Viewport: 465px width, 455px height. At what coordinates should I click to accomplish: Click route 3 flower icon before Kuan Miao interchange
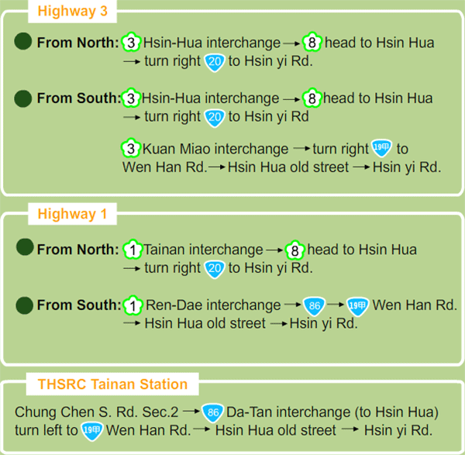(130, 148)
